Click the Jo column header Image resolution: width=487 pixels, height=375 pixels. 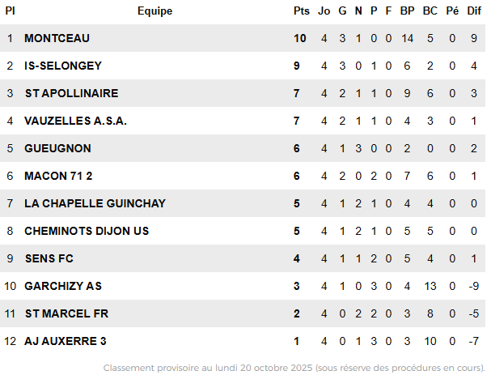point(324,11)
